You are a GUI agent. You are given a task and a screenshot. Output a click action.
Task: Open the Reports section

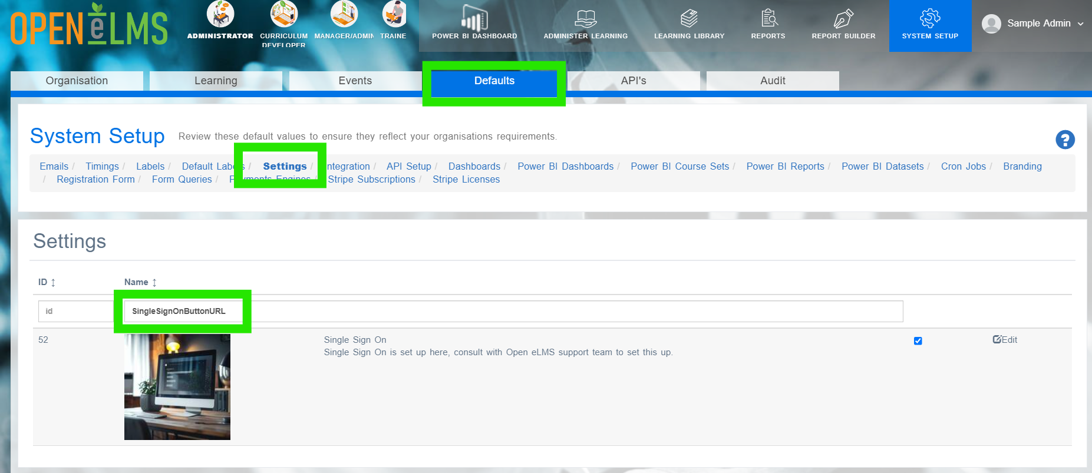click(768, 24)
